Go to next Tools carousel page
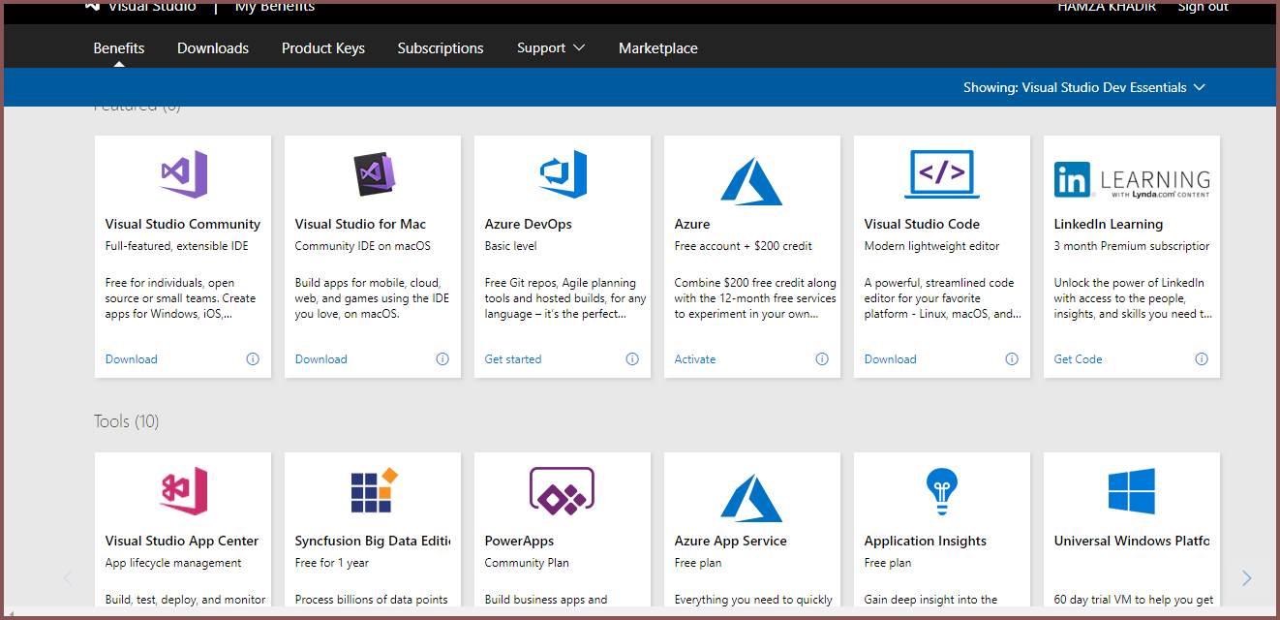1280x620 pixels. pyautogui.click(x=1247, y=578)
